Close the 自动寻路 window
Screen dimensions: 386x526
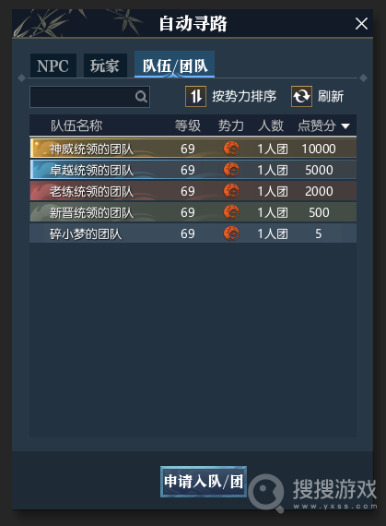point(361,24)
